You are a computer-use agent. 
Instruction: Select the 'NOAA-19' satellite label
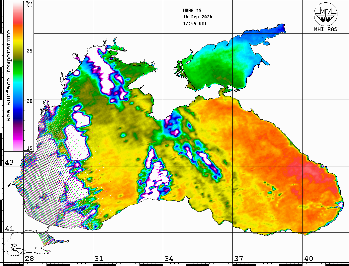point(192,10)
